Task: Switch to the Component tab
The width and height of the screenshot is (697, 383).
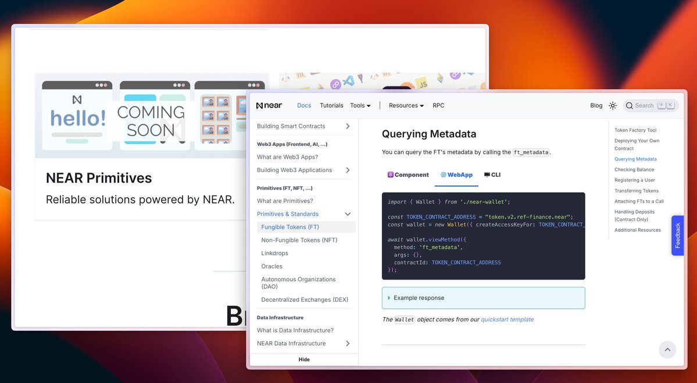Action: click(x=408, y=175)
